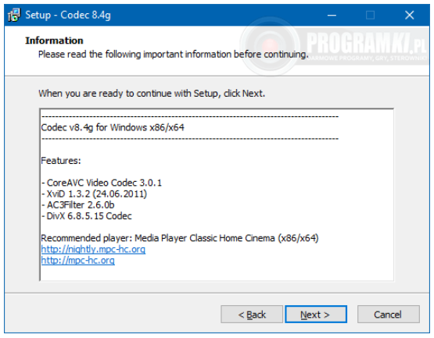Image resolution: width=434 pixels, height=338 pixels.
Task: Click the bold 'Information' heading
Action: (54, 41)
